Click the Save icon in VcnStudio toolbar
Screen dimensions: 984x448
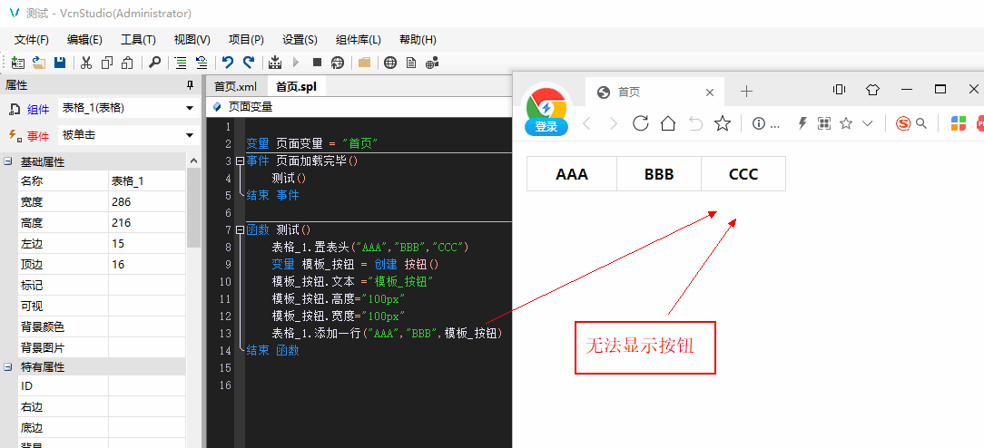coord(60,63)
